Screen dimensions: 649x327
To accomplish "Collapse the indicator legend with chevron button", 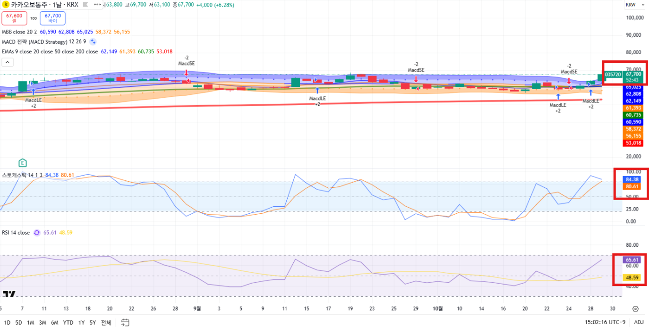I will 8,62.
